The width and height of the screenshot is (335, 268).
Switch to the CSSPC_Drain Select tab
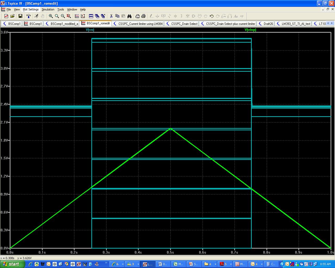click(181, 24)
